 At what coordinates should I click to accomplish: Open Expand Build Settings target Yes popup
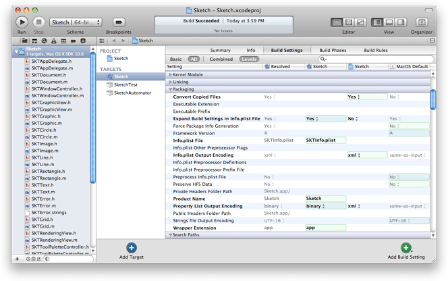click(x=325, y=119)
